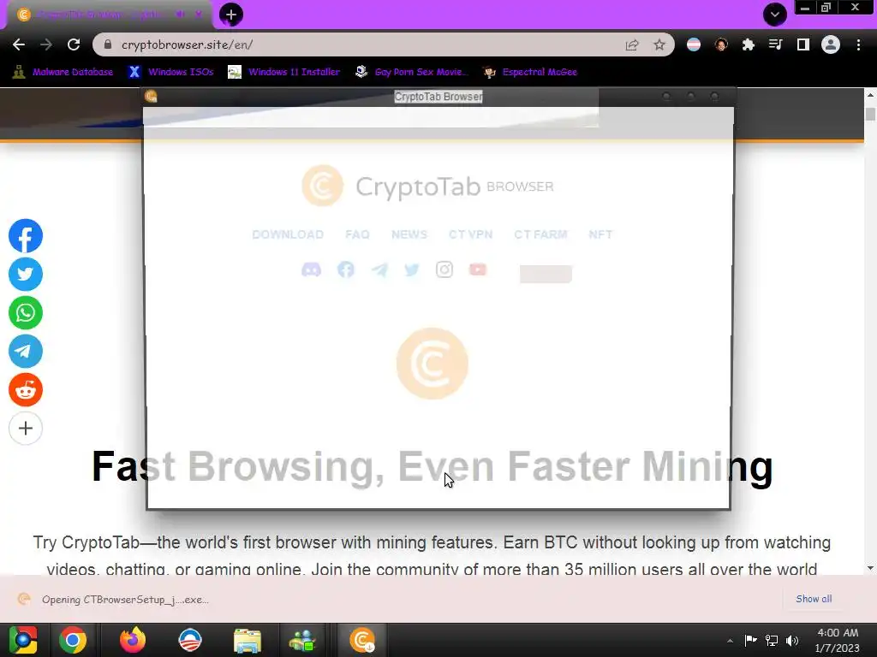Click the Chrome forward arrow

tap(46, 44)
